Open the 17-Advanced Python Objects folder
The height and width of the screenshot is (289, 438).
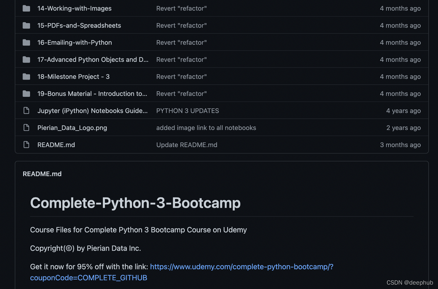[x=93, y=59]
